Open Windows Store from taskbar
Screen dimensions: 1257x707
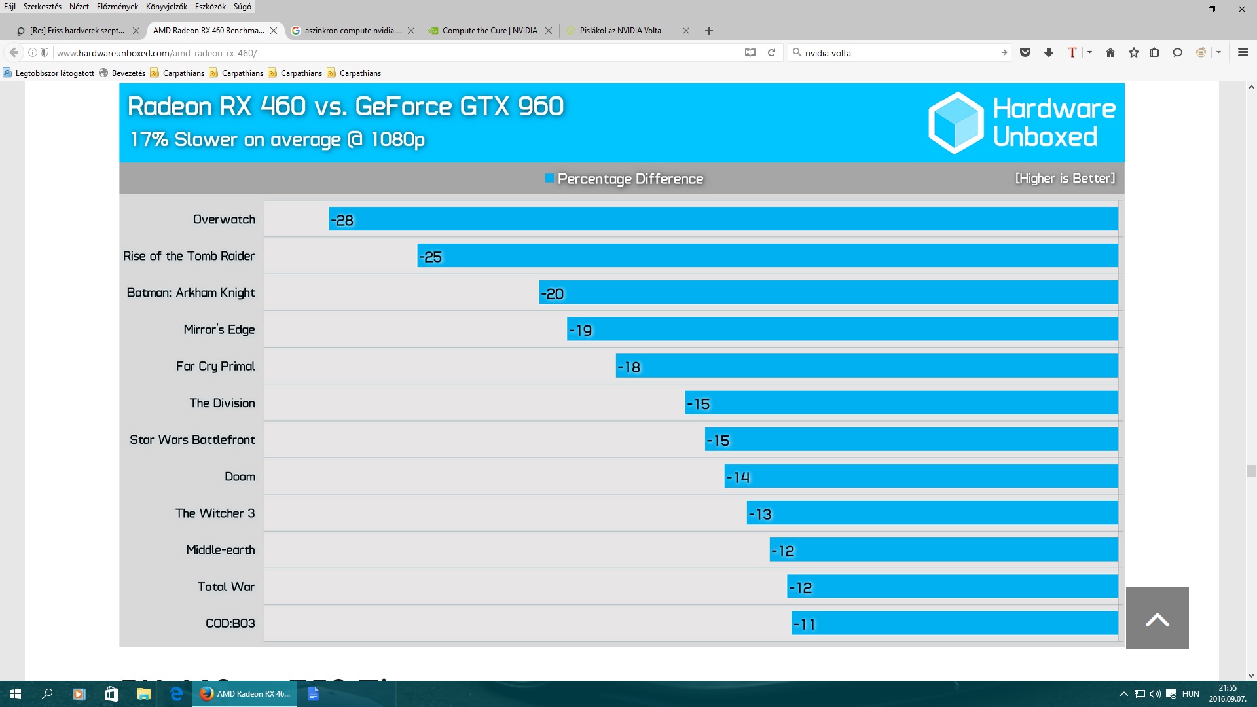pyautogui.click(x=111, y=694)
